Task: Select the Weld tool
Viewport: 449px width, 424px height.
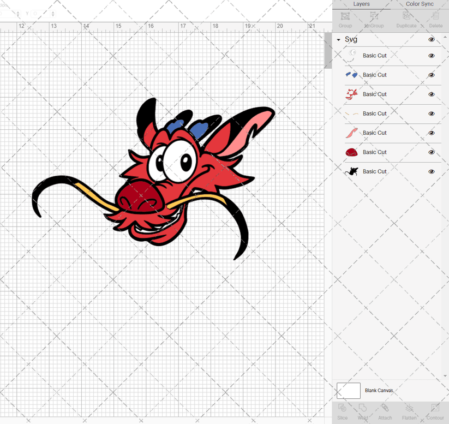Action: click(363, 412)
